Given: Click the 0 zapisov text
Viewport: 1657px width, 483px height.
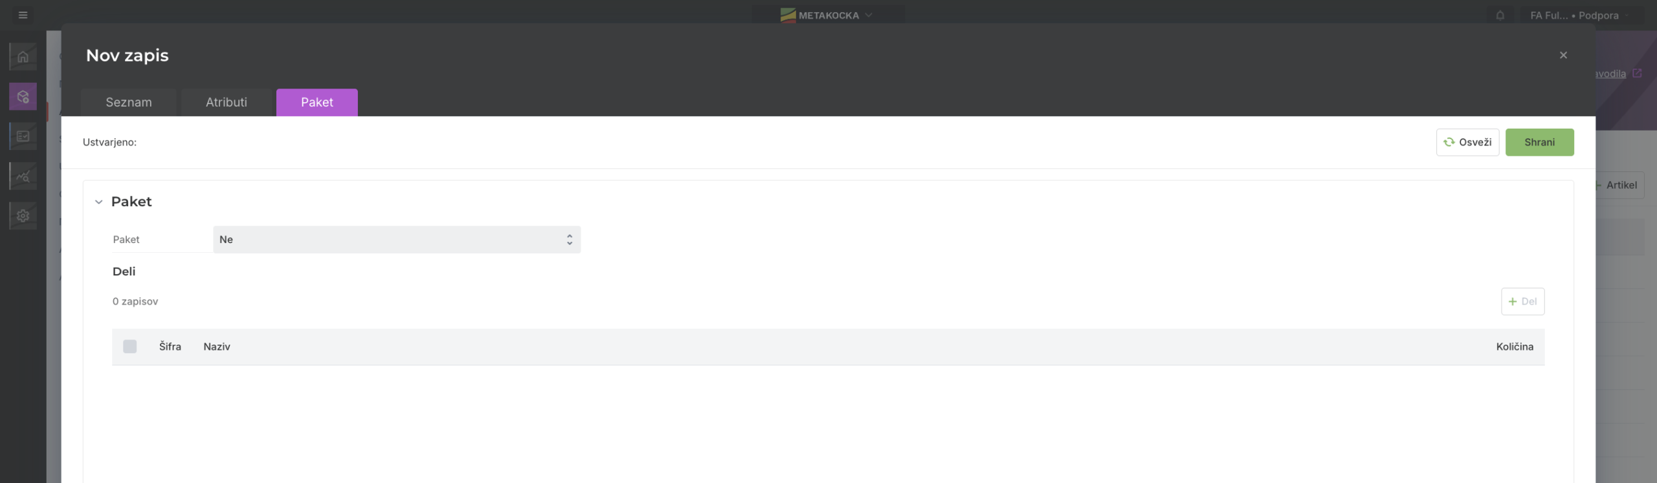Looking at the screenshot, I should [x=135, y=301].
